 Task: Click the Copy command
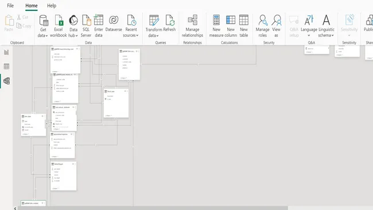click(24, 26)
